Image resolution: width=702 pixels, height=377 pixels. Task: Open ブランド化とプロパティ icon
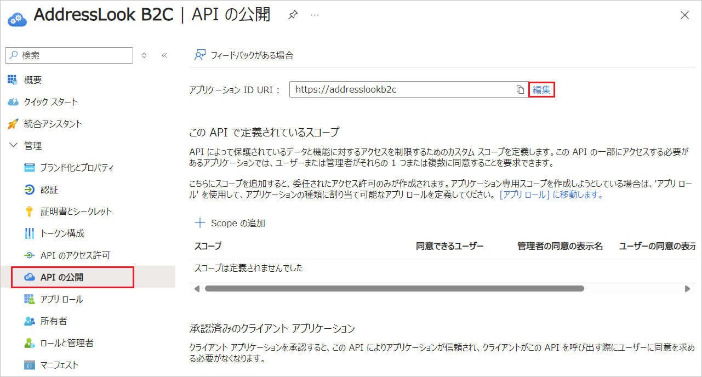pyautogui.click(x=30, y=168)
